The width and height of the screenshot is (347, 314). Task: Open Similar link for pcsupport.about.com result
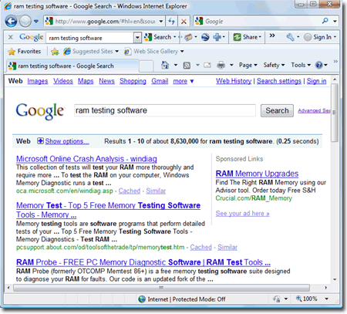click(x=227, y=248)
